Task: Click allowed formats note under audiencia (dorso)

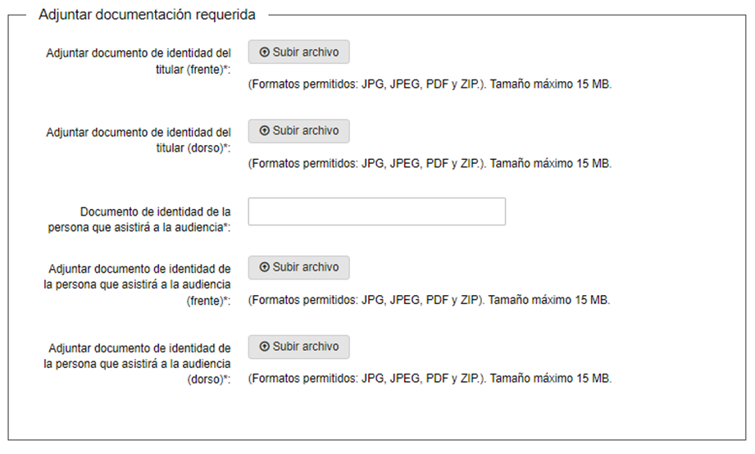Action: (x=430, y=379)
